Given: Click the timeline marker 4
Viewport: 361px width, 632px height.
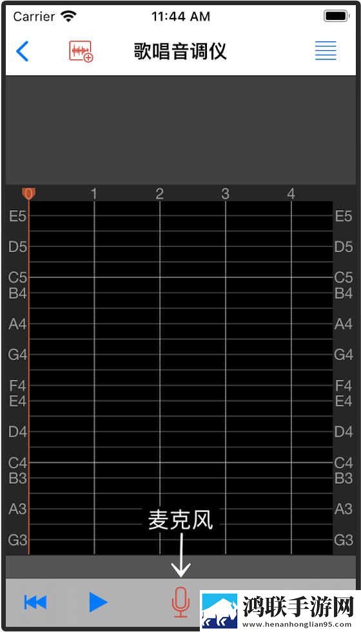Looking at the screenshot, I should coord(291,194).
